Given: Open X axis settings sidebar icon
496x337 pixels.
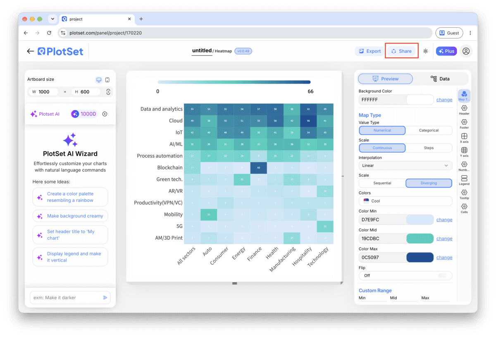Looking at the screenshot, I should tap(464, 138).
